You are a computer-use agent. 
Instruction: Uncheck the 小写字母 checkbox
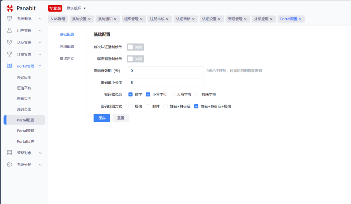click(x=148, y=95)
